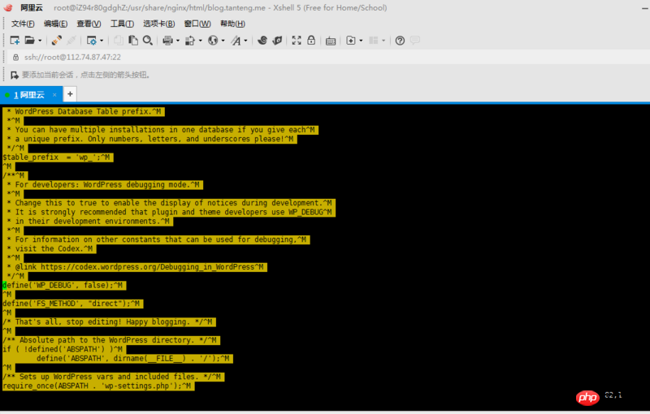Screen dimensions: 650x414
Task: Expand the globe encoding dropdown arrow
Action: pyautogui.click(x=223, y=41)
